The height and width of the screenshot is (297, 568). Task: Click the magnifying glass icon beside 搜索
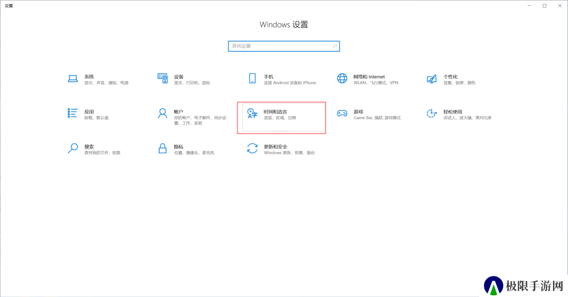(x=73, y=148)
